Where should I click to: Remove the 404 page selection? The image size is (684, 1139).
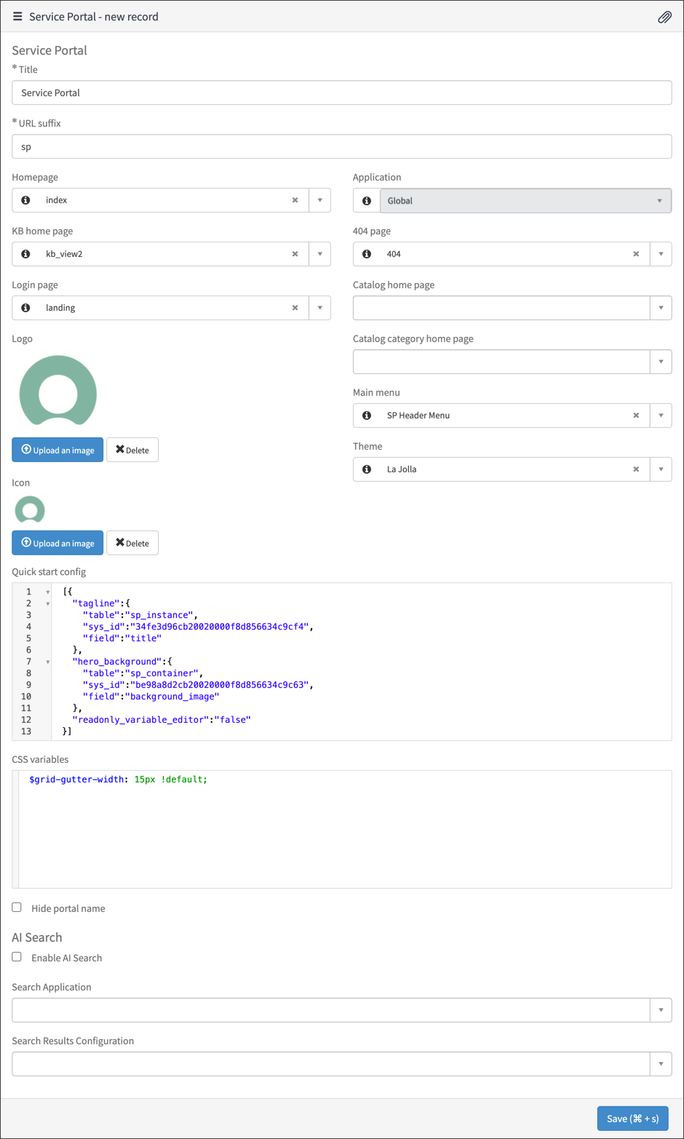(636, 253)
